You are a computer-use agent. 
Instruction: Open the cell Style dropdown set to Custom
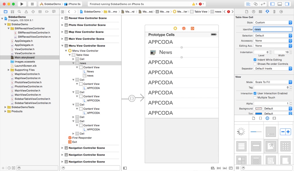273,22
